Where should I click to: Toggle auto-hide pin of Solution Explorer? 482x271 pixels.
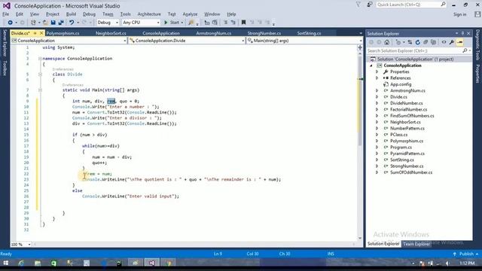(x=462, y=33)
